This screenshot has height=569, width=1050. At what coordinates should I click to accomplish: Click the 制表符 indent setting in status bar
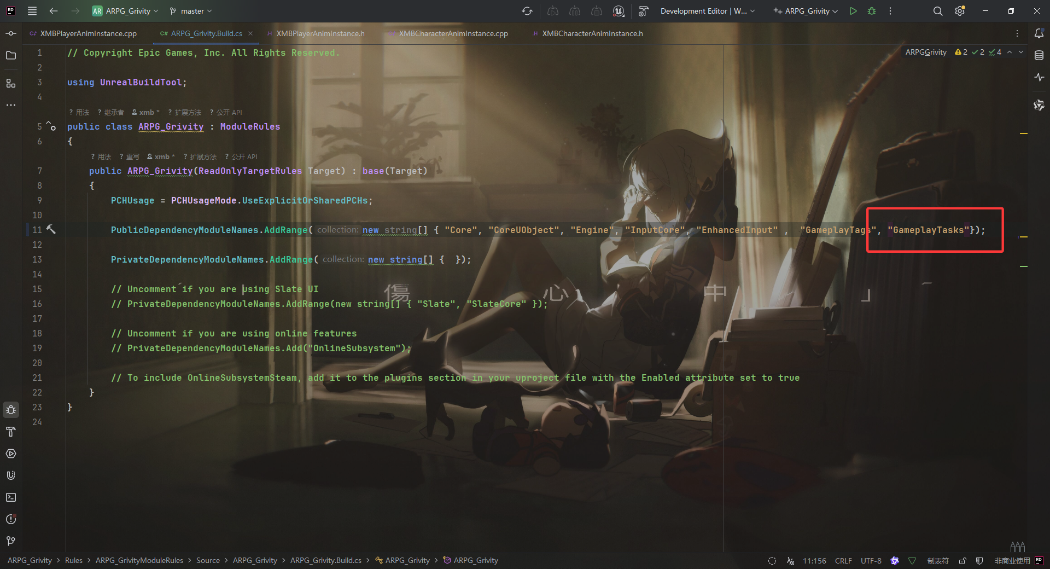[x=938, y=561]
